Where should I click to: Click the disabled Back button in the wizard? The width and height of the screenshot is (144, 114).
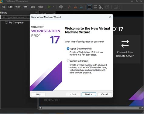click(73, 94)
